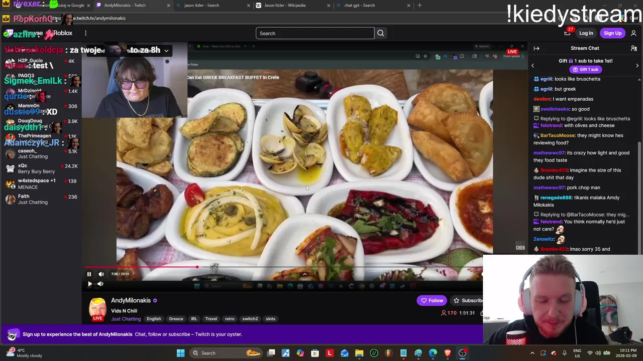
Task: Open FL Studio fruit icon on taskbar
Action: (389, 353)
